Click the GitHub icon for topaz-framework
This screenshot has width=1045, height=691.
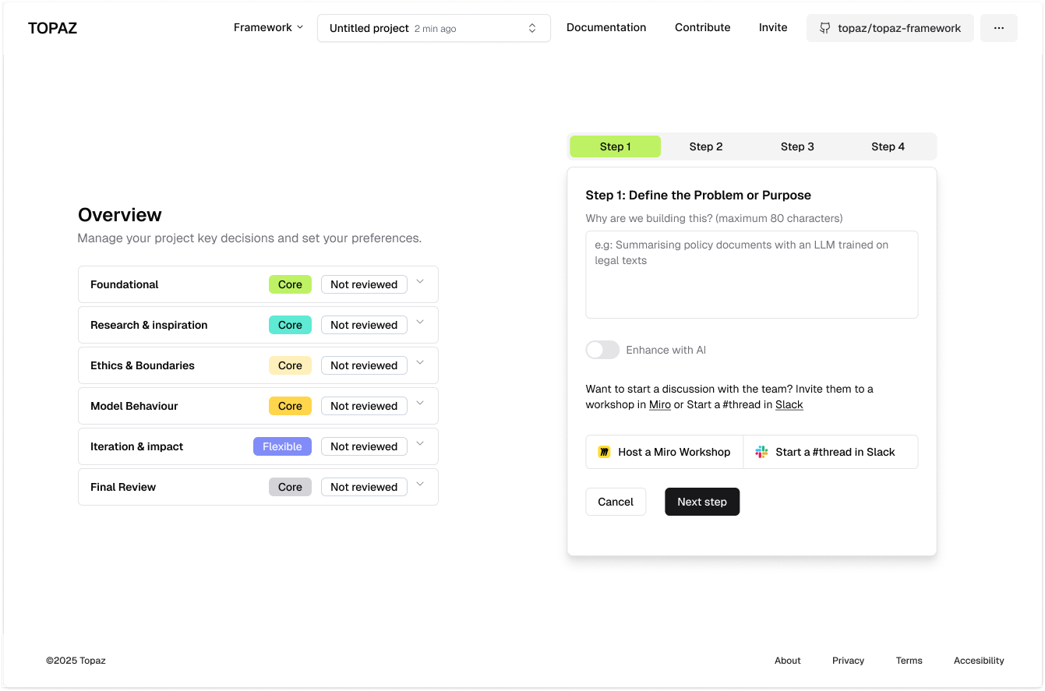[824, 28]
